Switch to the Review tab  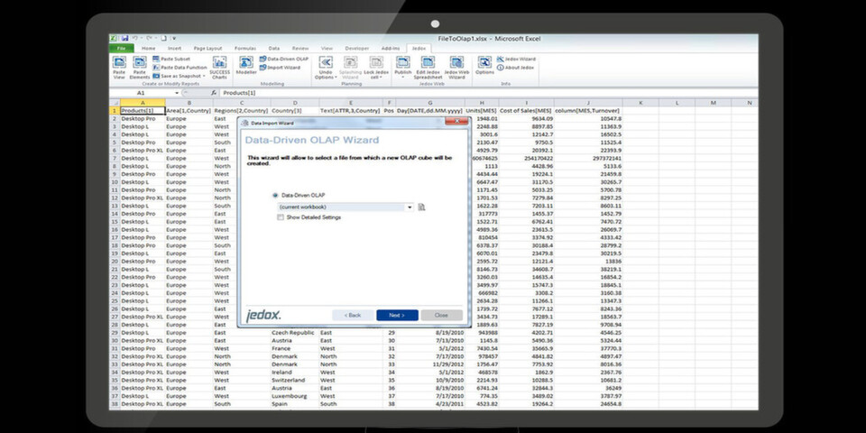point(299,48)
